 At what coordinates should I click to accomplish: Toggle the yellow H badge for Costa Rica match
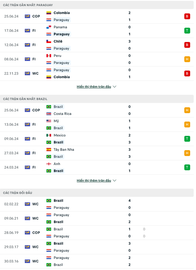(187, 110)
